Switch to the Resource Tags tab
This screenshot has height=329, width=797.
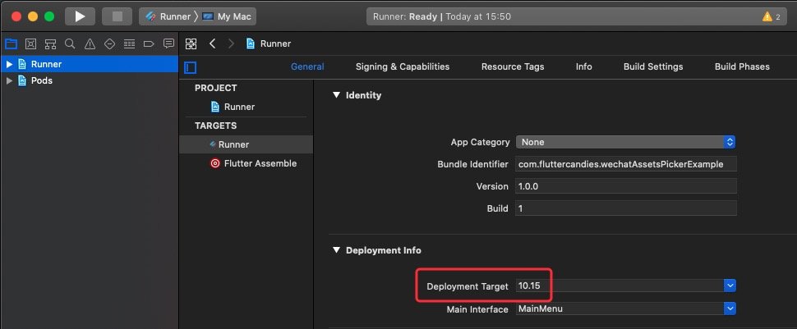(513, 66)
